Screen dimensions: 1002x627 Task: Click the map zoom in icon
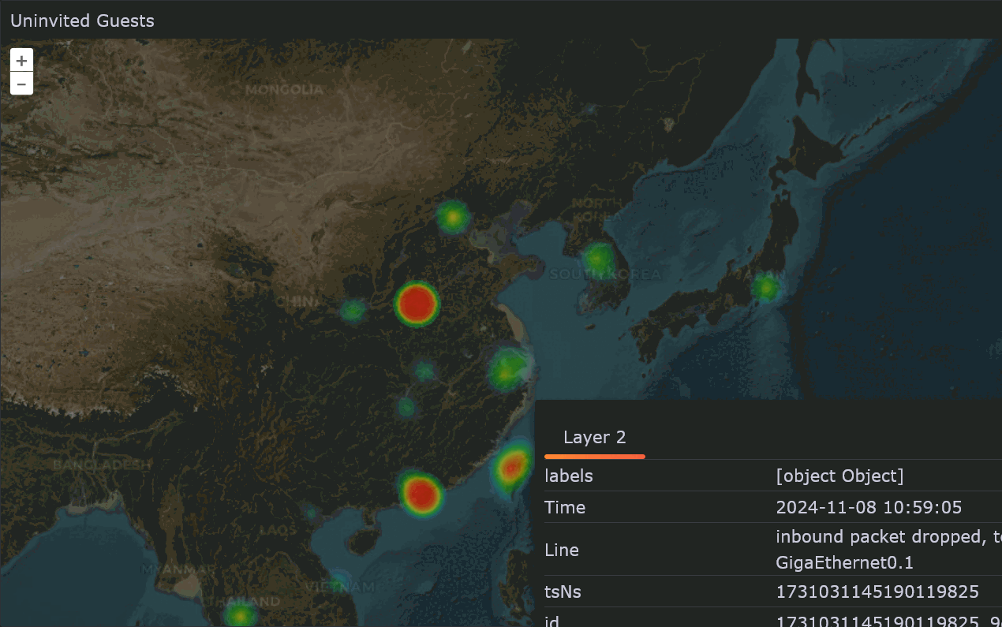[21, 60]
